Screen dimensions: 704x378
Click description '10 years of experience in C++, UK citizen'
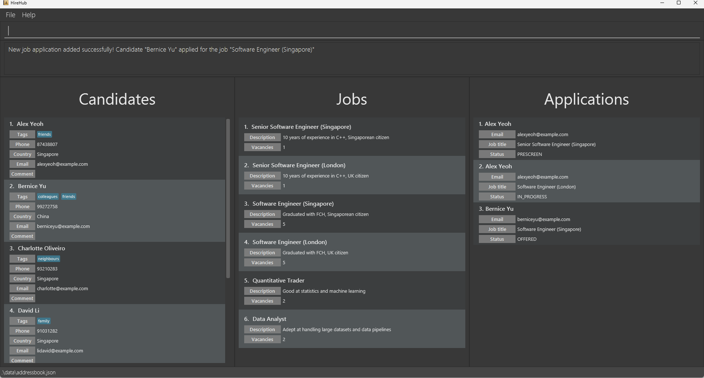coord(326,176)
